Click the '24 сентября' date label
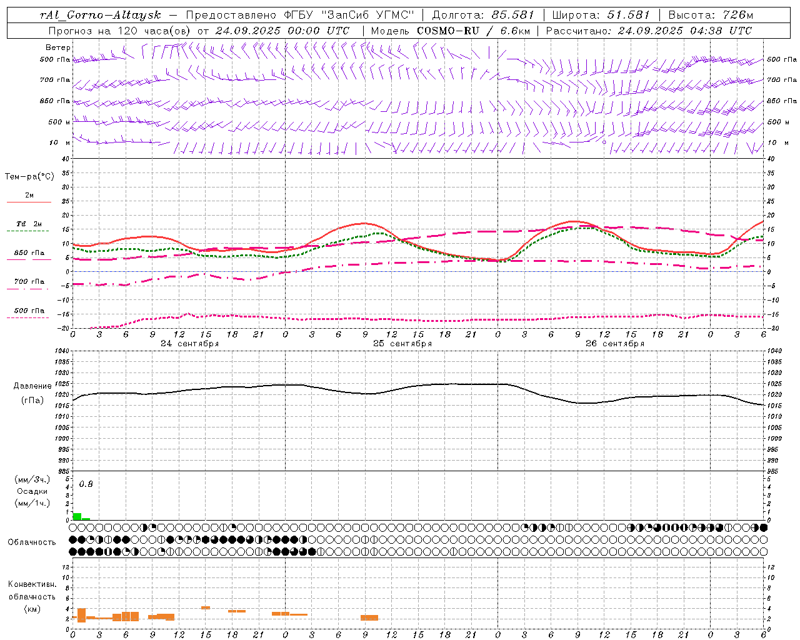The height and width of the screenshot is (640, 800). coord(189,344)
